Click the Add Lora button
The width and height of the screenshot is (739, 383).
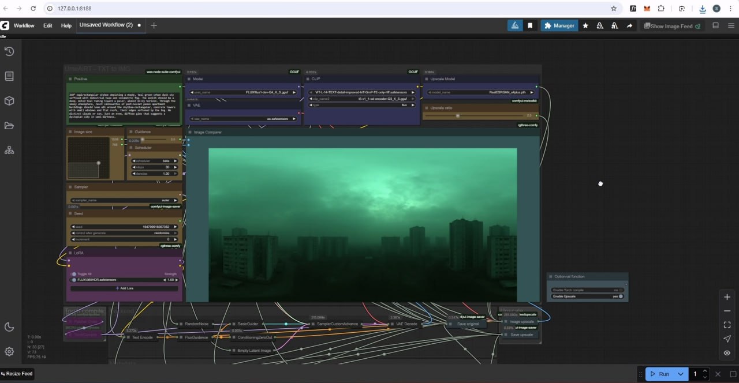pos(124,288)
